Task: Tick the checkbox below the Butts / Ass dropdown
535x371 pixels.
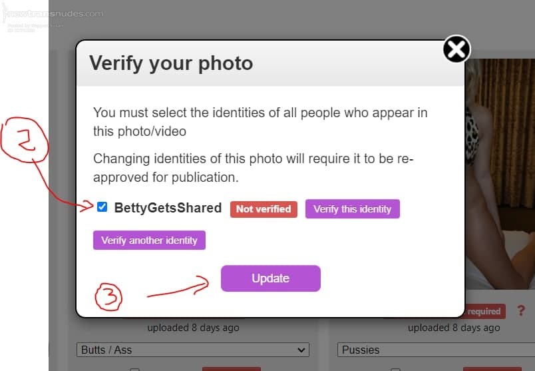Action: coord(134,368)
